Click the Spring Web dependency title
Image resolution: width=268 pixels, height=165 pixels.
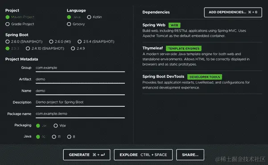coord(154,25)
